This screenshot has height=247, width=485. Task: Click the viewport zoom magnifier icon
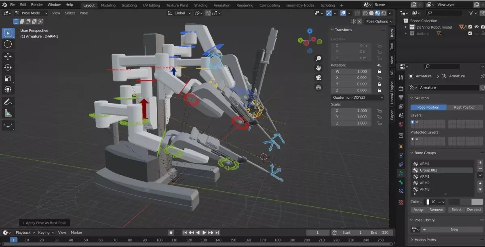pos(318,59)
